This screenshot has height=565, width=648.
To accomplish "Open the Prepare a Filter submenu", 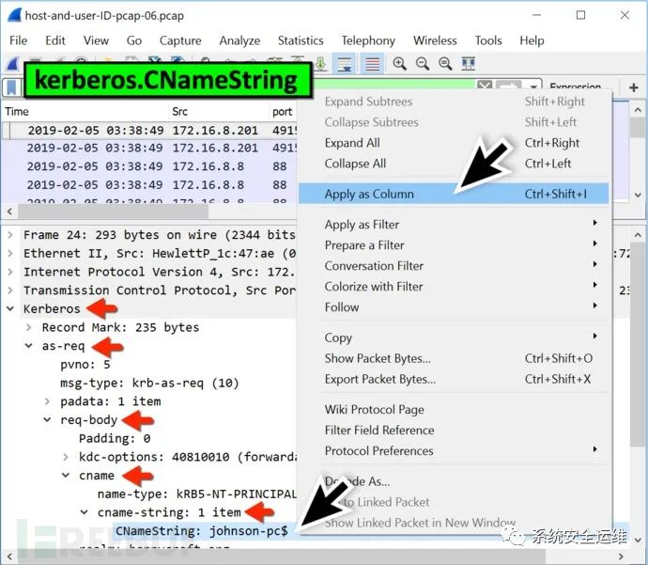I will pos(454,244).
